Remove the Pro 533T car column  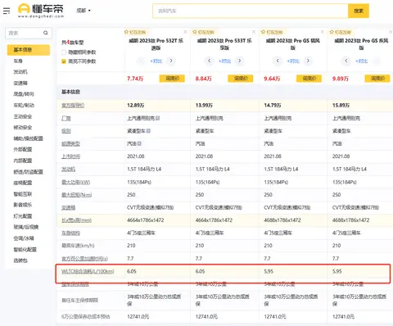(254, 32)
